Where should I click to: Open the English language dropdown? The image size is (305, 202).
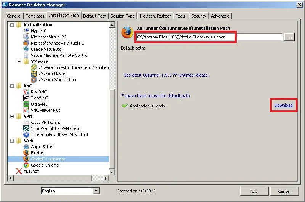(x=96, y=191)
